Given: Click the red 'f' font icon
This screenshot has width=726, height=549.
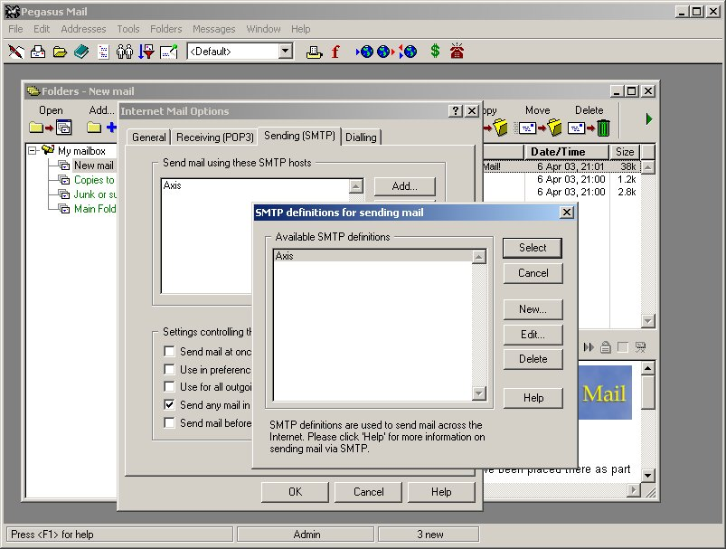Looking at the screenshot, I should coord(335,52).
